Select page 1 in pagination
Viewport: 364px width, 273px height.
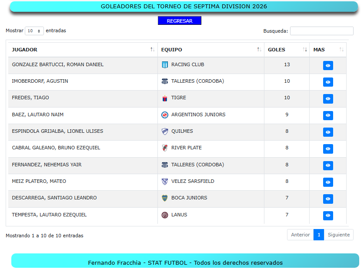click(x=319, y=235)
